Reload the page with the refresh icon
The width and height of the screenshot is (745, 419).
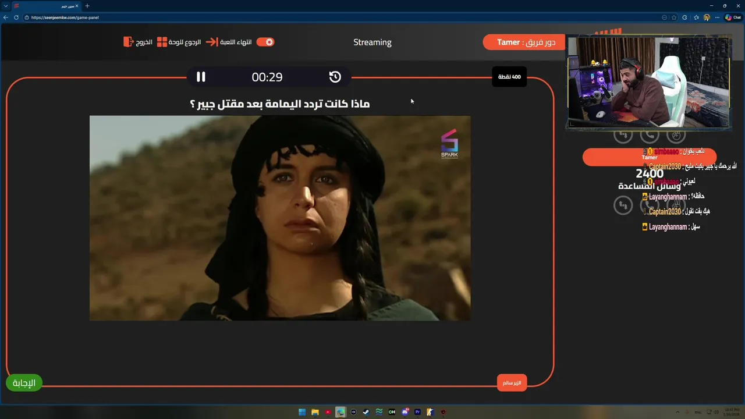[16, 17]
